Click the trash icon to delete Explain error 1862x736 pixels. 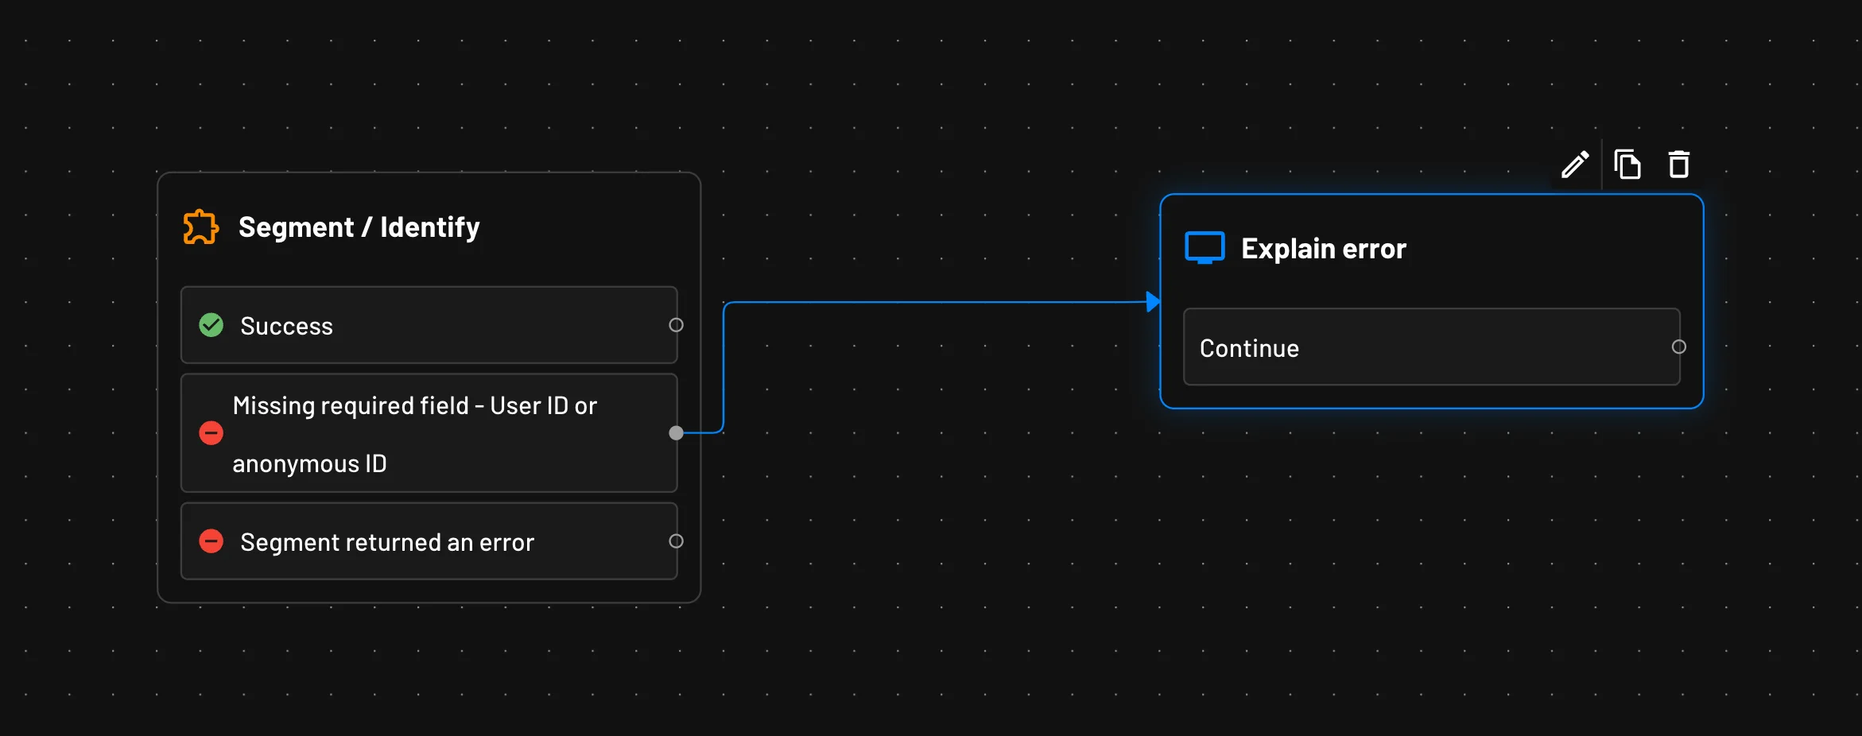[x=1679, y=164]
